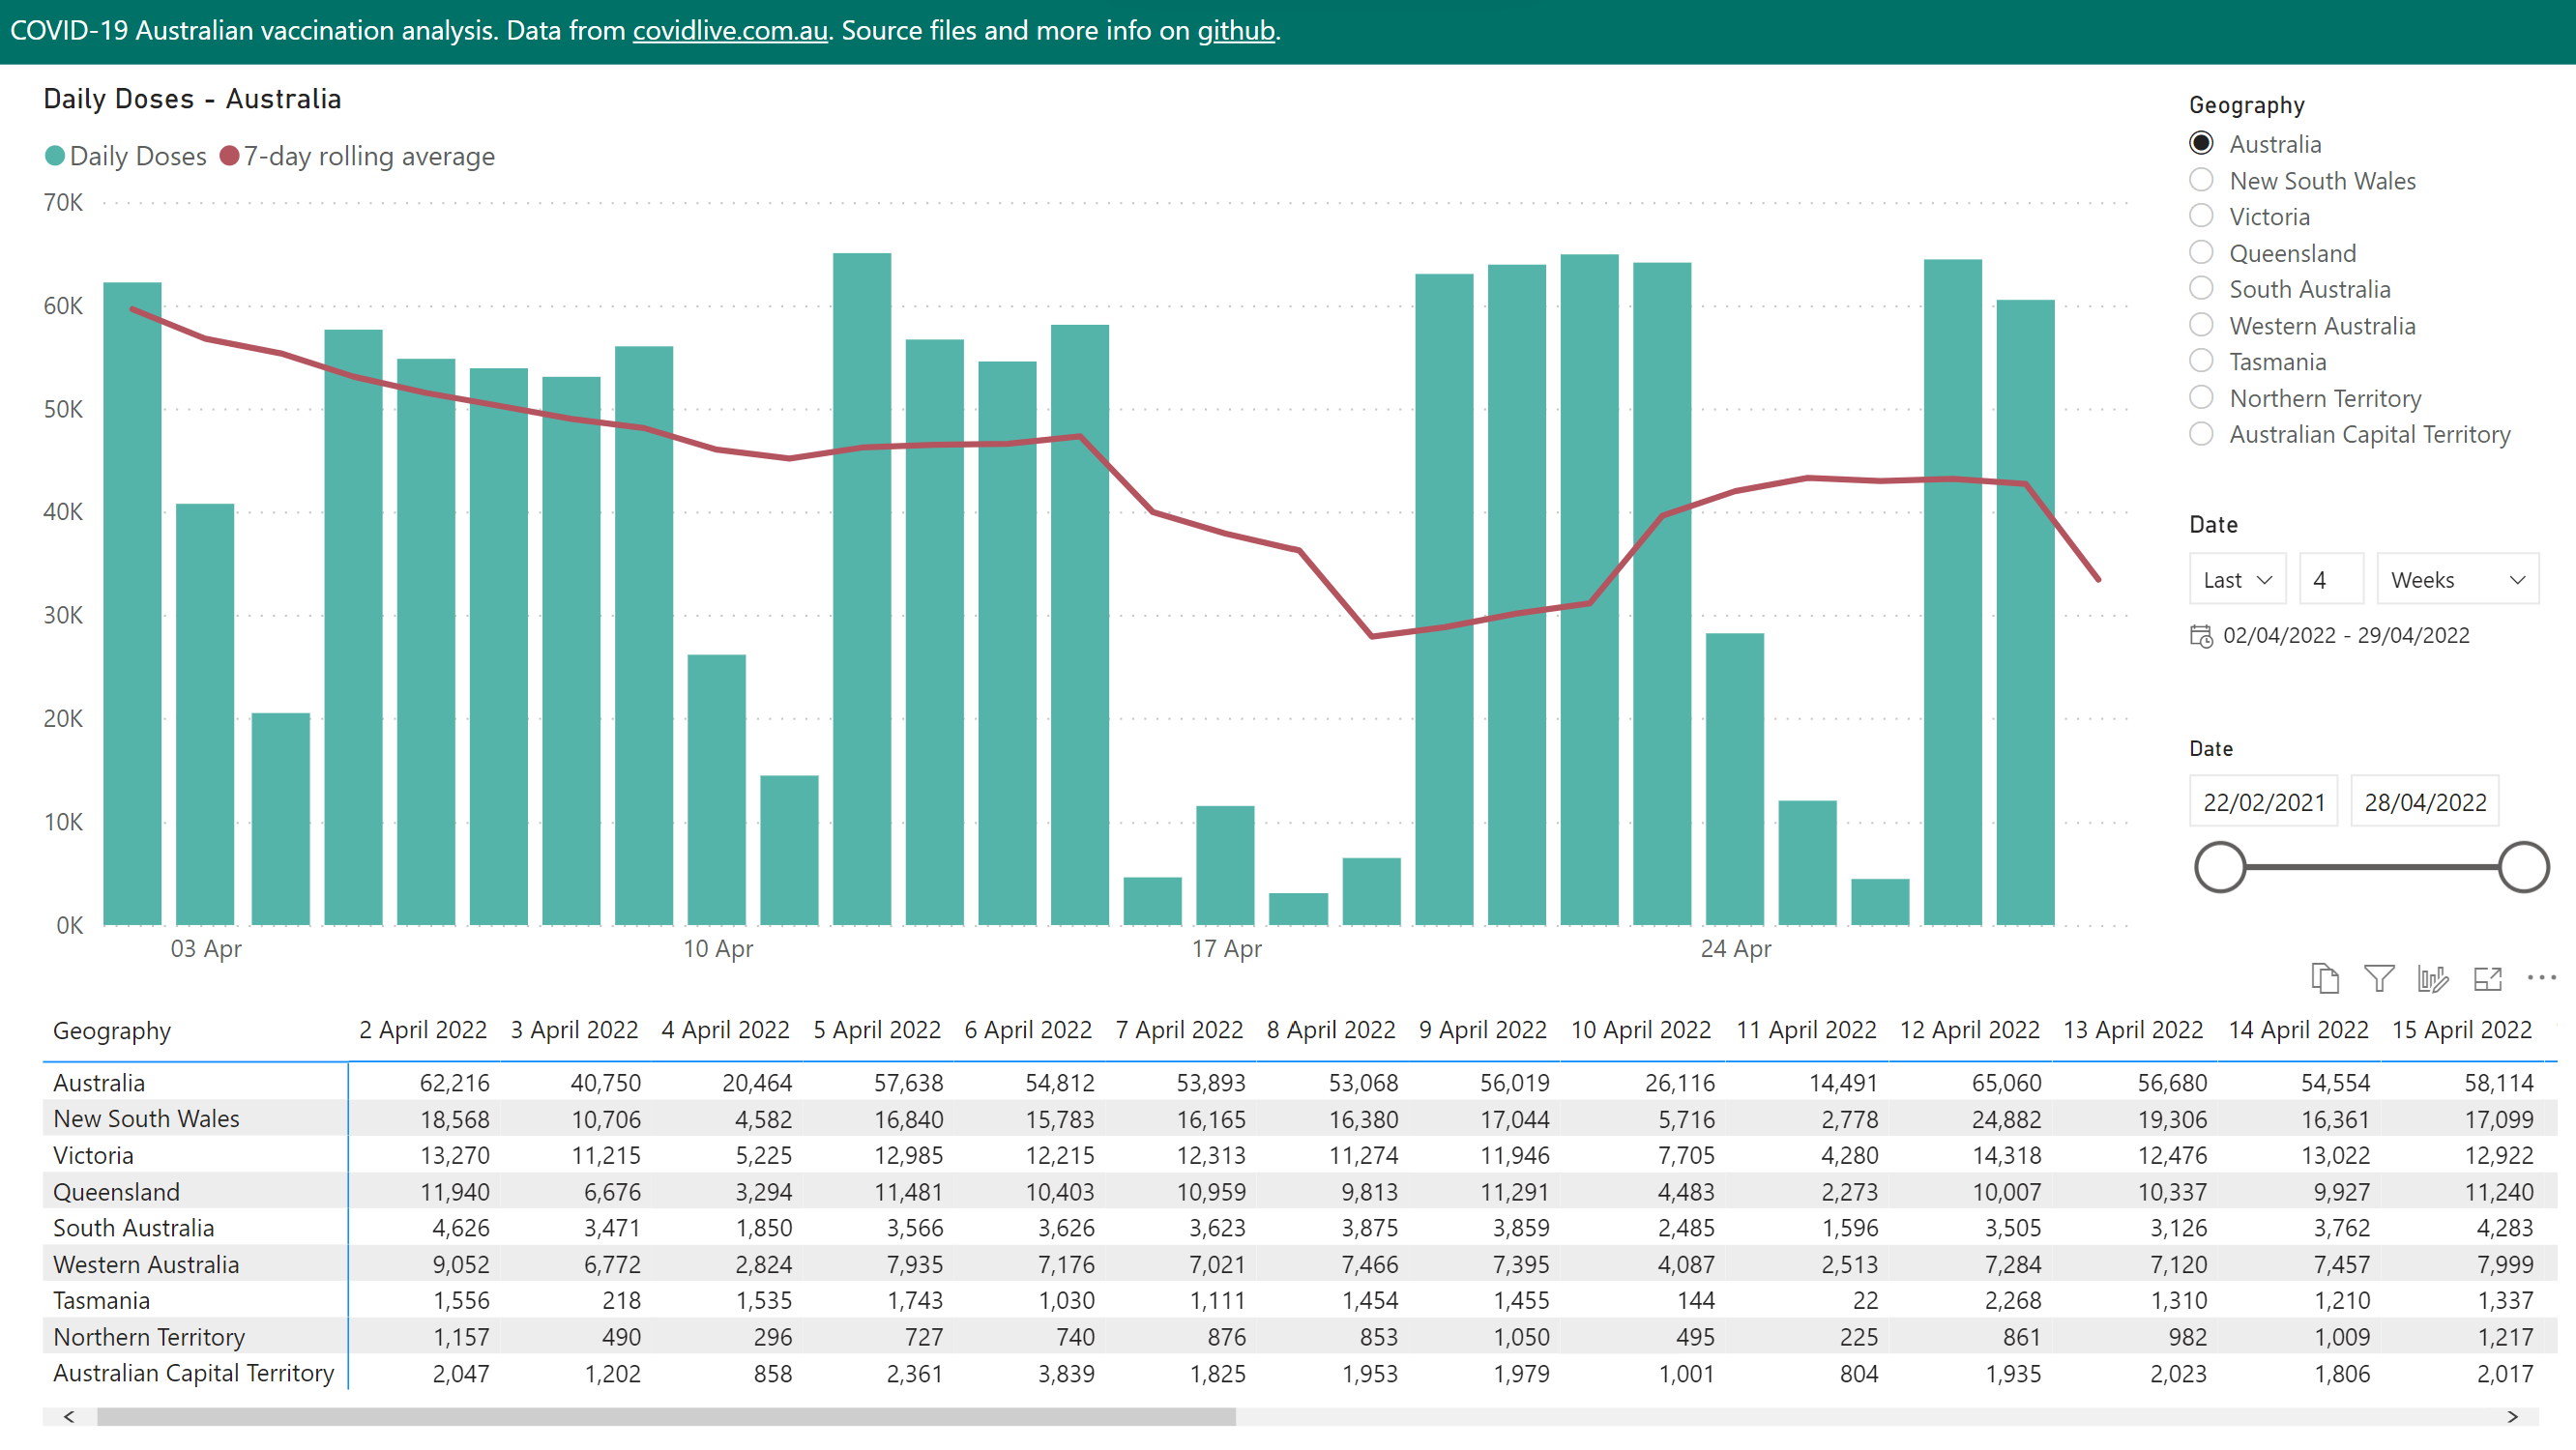
Task: Select Victoria table row label
Action: coord(93,1155)
